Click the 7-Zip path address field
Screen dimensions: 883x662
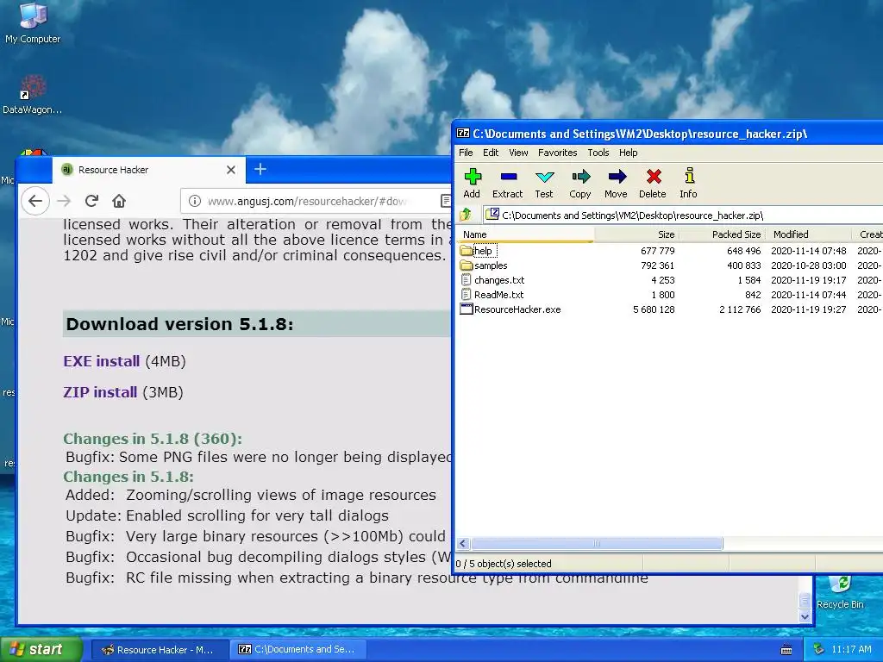684,215
